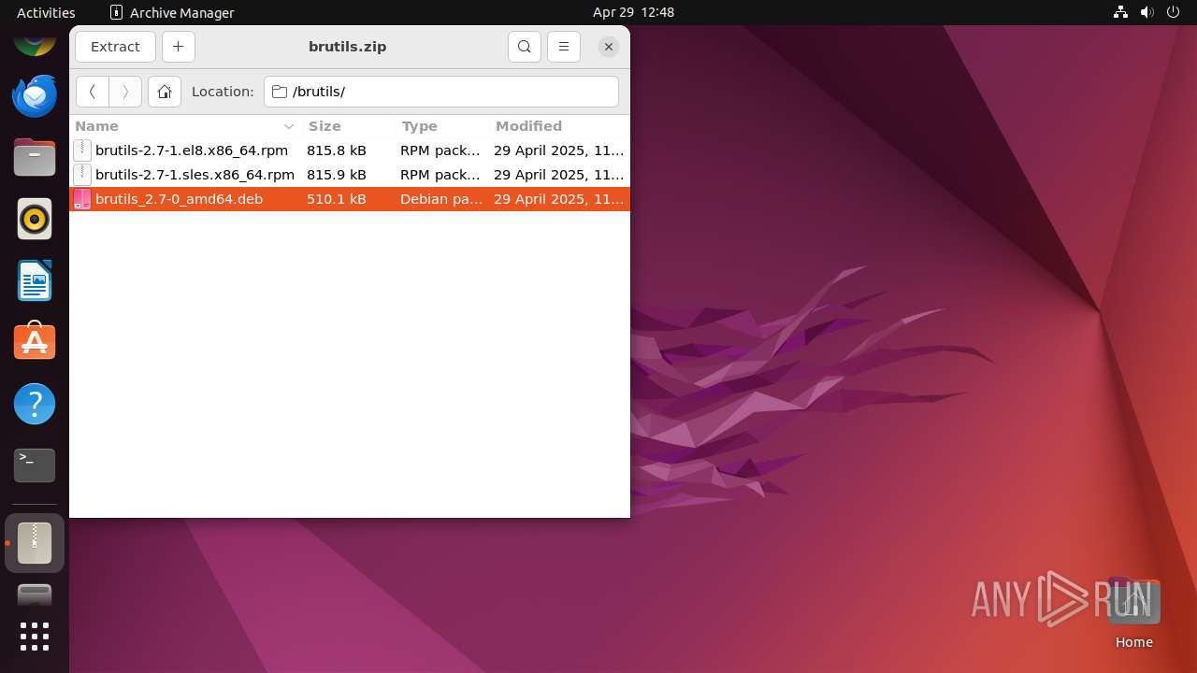
Task: Sort by the Name column header
Action: coord(185,126)
